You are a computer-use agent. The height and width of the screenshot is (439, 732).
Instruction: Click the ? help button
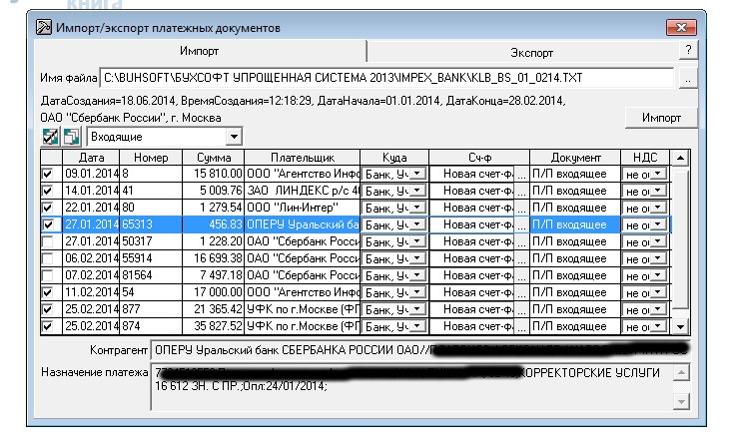688,50
